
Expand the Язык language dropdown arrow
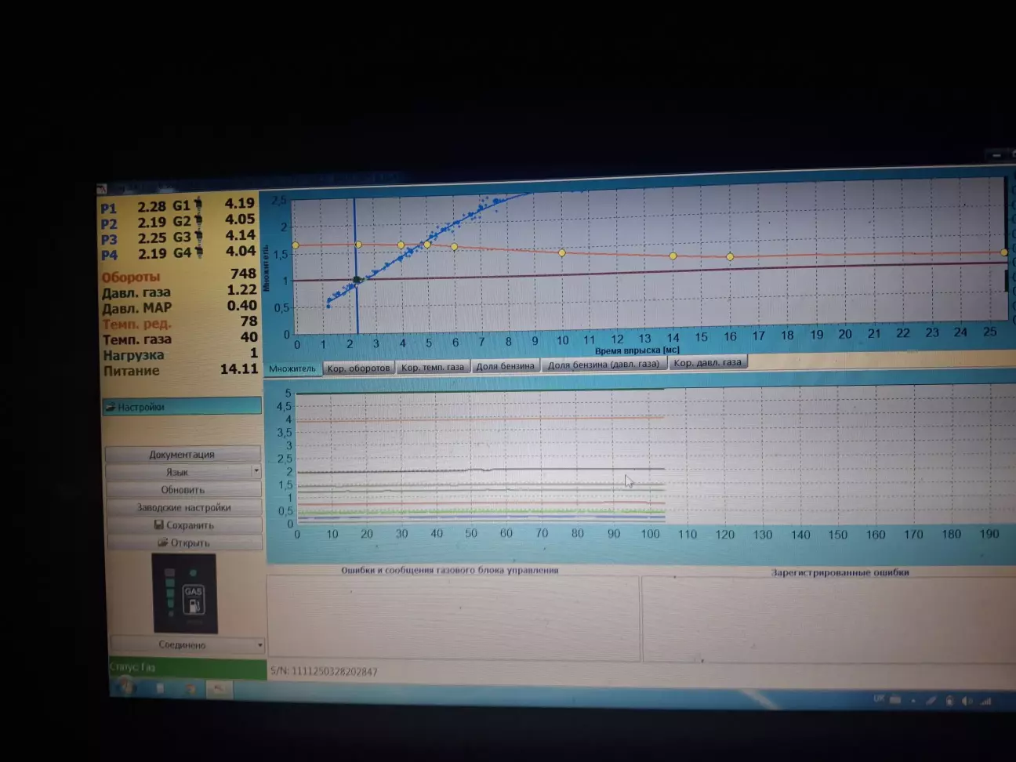coord(256,471)
